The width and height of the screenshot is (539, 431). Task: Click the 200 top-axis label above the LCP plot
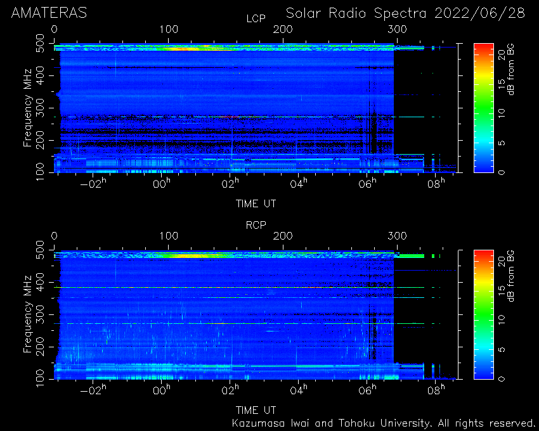click(x=283, y=30)
